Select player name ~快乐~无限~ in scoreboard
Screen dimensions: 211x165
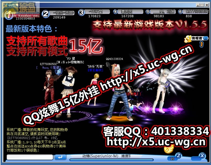(64, 13)
